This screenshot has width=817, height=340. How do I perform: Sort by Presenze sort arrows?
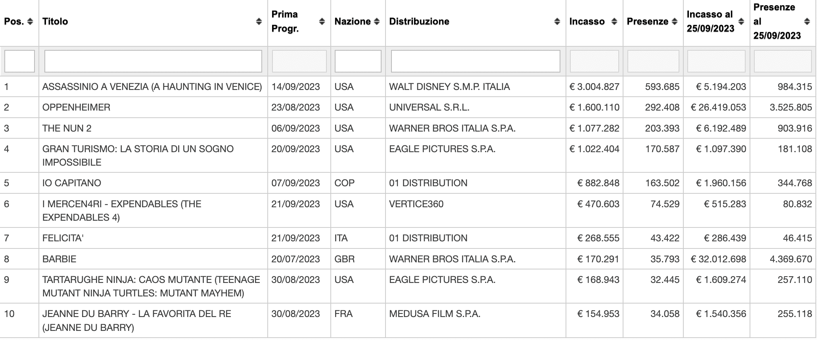coord(675,21)
